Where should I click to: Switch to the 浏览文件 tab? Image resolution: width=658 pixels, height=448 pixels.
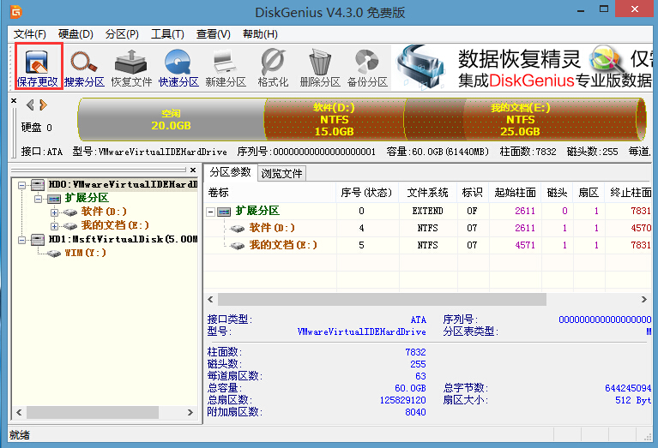tap(281, 173)
